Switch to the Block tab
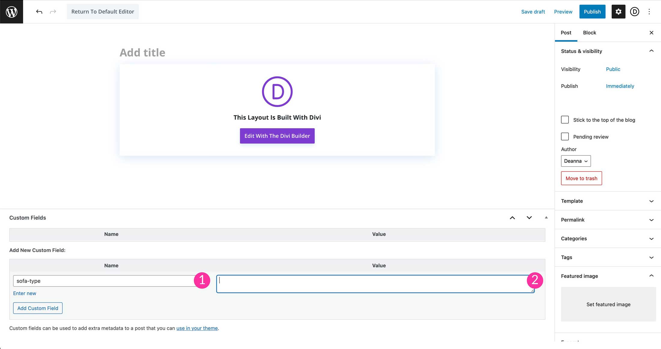 589,32
